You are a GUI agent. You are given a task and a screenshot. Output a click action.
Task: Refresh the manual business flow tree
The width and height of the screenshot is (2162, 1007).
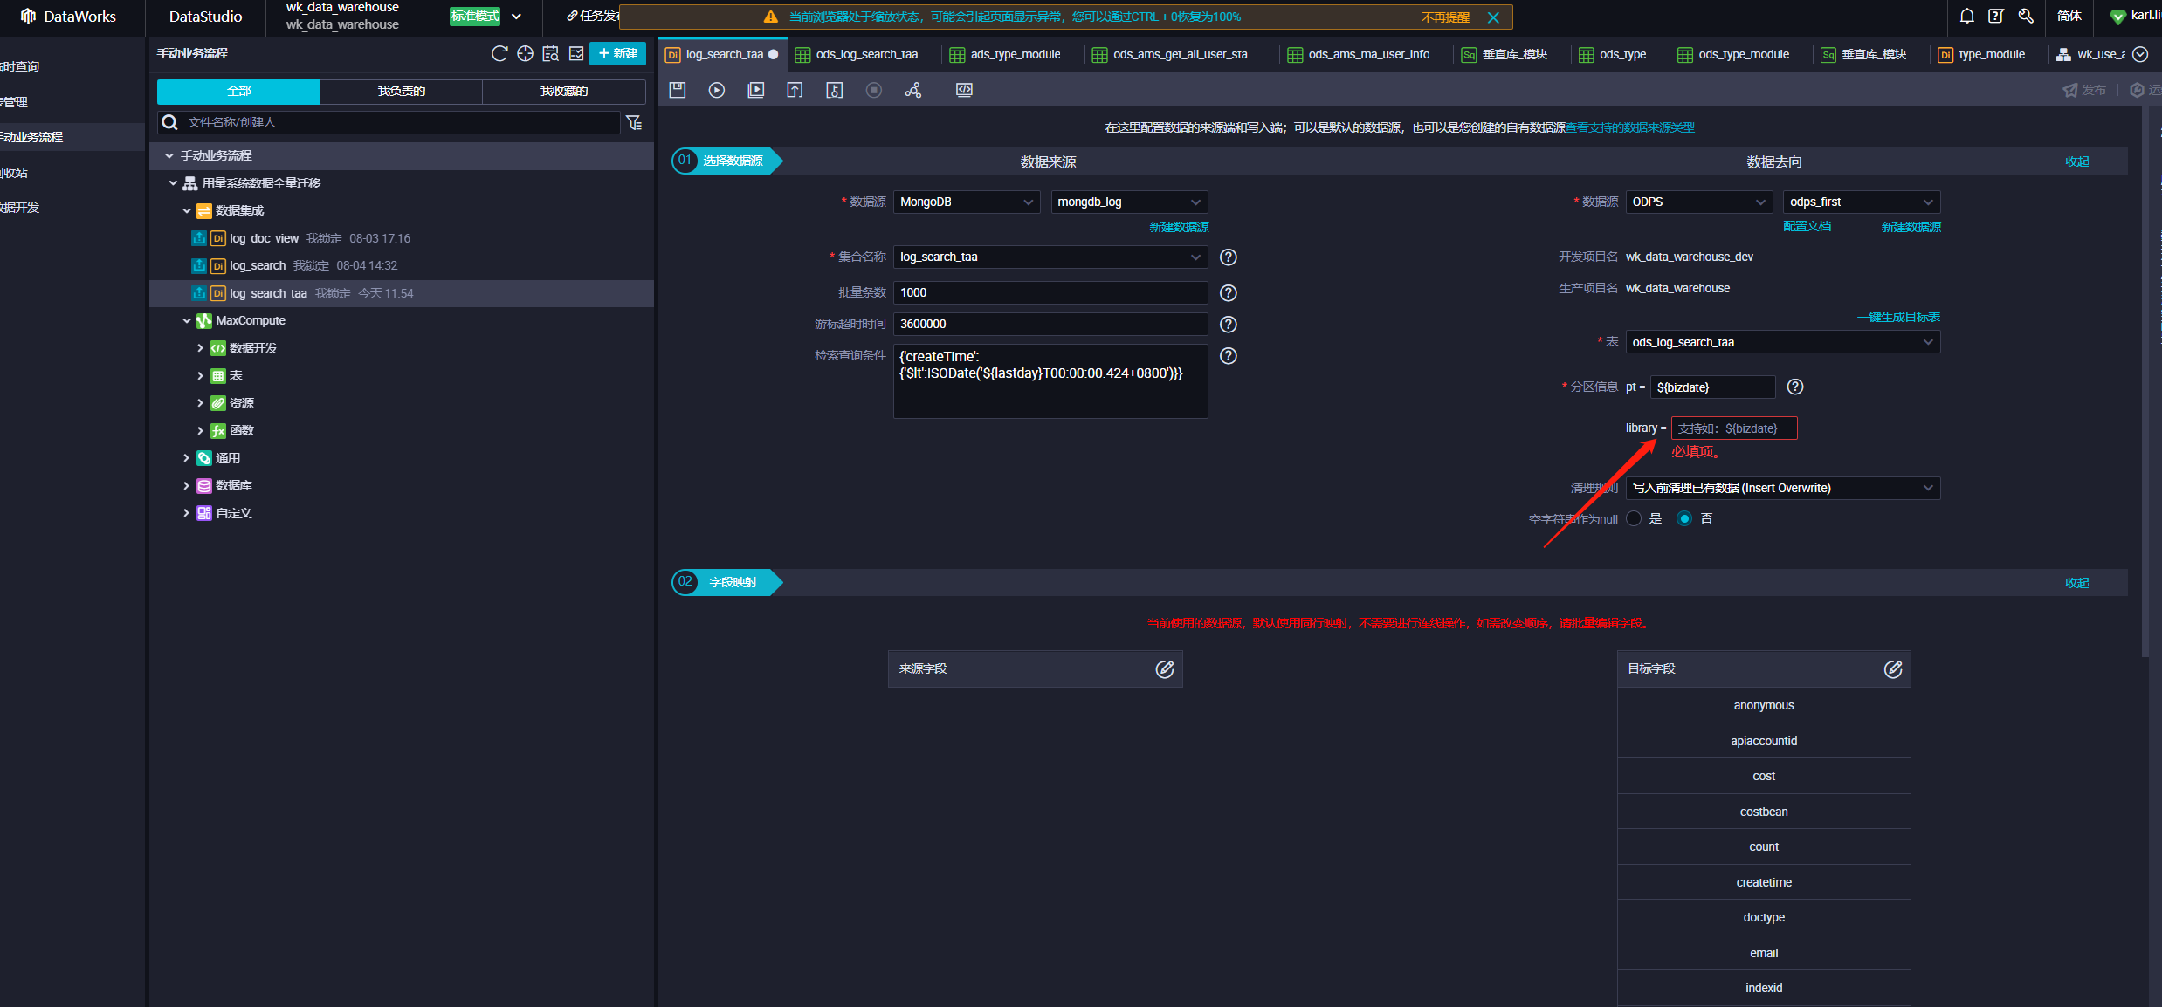(499, 53)
